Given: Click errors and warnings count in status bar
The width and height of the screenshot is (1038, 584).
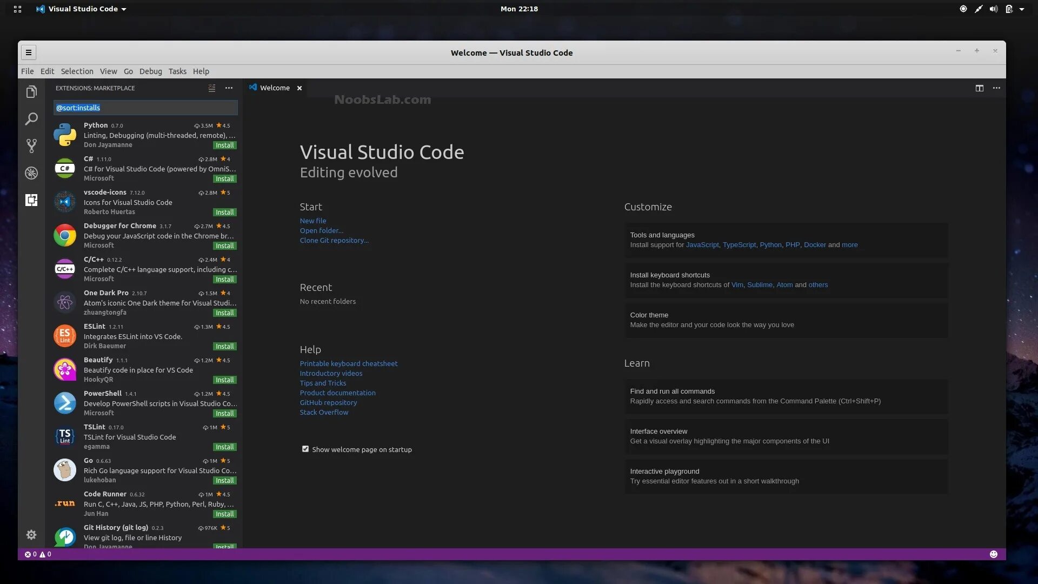Looking at the screenshot, I should pyautogui.click(x=38, y=554).
